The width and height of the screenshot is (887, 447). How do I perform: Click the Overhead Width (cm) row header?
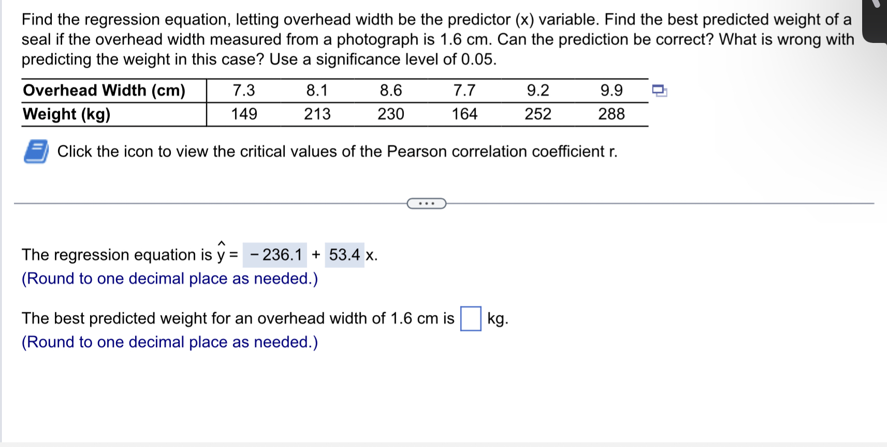[x=104, y=90]
